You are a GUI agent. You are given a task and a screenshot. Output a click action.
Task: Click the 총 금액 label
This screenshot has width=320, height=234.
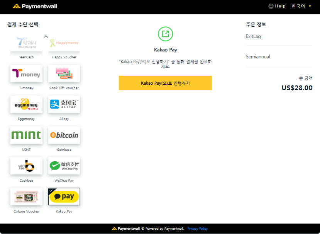click(306, 78)
